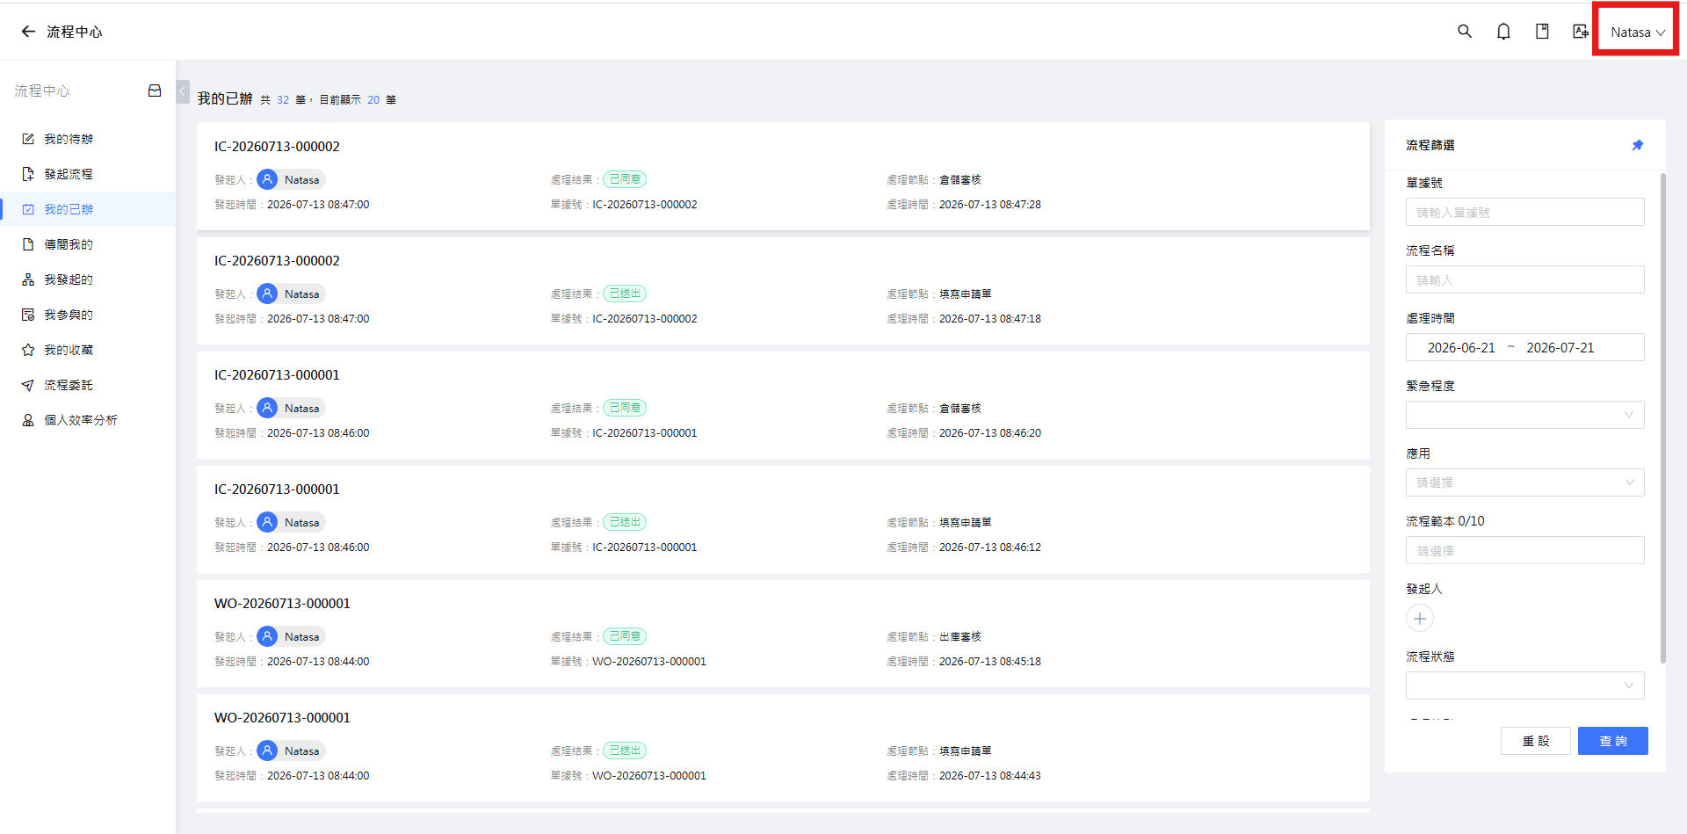The image size is (1687, 834).
Task: Click 已同意 tag in card processed 08:47:28
Action: point(625,179)
